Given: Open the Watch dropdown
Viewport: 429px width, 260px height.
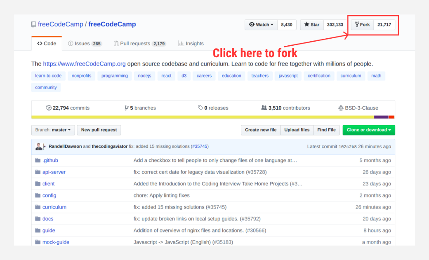Looking at the screenshot, I should (261, 25).
